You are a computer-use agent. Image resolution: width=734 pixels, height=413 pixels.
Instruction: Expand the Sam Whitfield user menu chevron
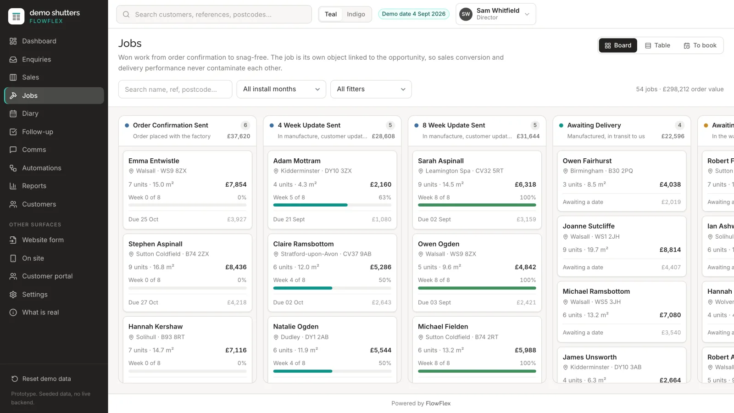tap(527, 14)
